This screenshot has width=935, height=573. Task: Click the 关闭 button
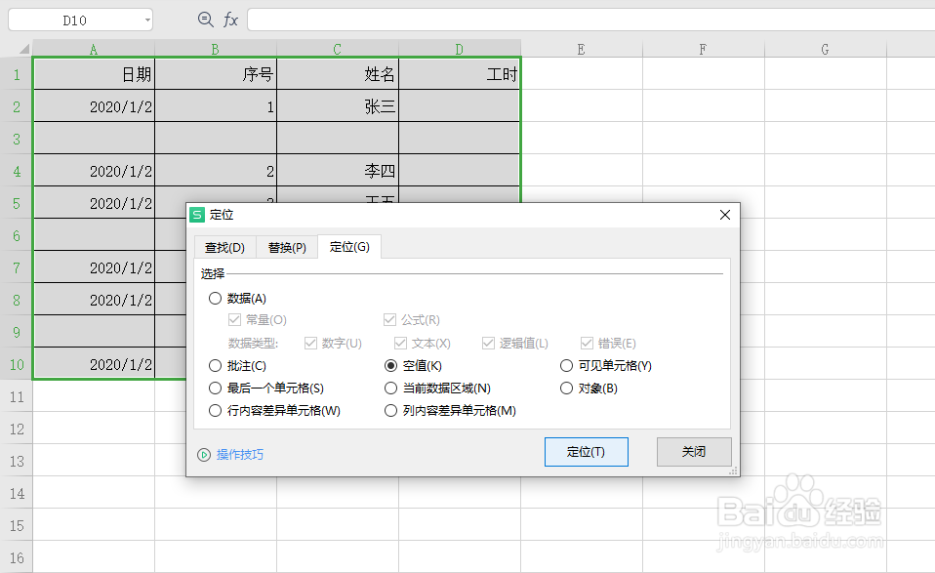694,451
